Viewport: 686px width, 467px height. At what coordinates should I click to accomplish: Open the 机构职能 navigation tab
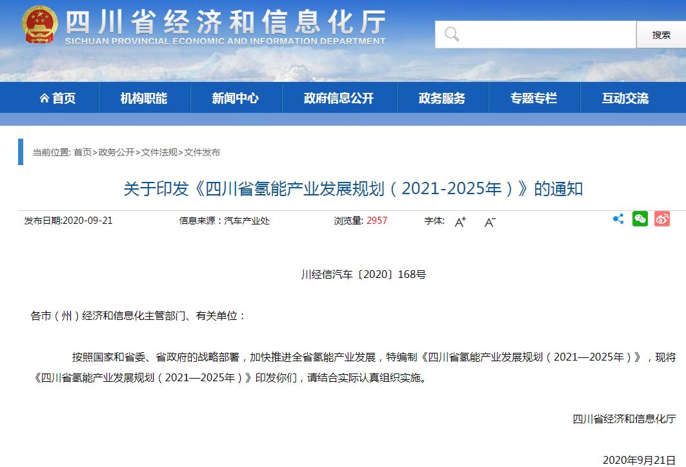click(144, 98)
